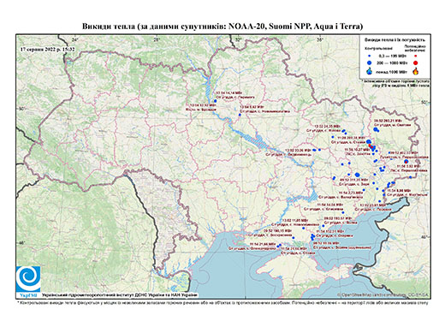Click the small blue dot legend marker
The height and width of the screenshot is (315, 445).
tap(370, 56)
